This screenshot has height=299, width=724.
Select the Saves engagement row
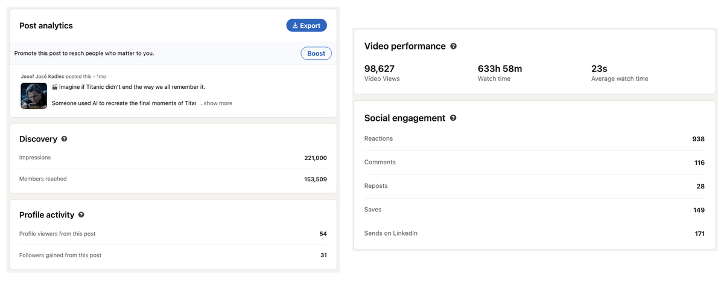[x=534, y=210]
